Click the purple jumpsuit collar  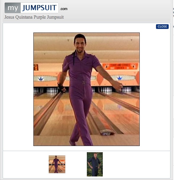[82, 56]
